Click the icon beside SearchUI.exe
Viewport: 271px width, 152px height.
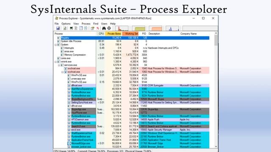pos(69,127)
